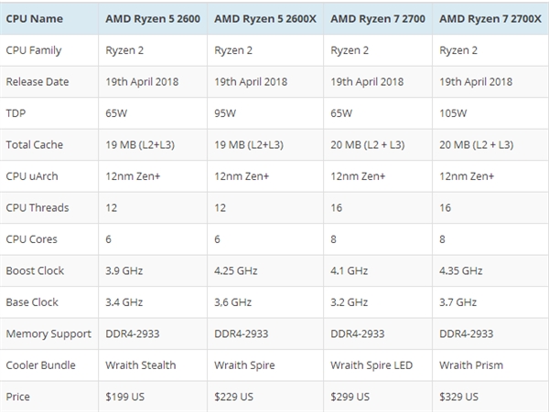This screenshot has width=549, height=412.
Task: Click the 'Base Clock' row label
Action: point(32,302)
